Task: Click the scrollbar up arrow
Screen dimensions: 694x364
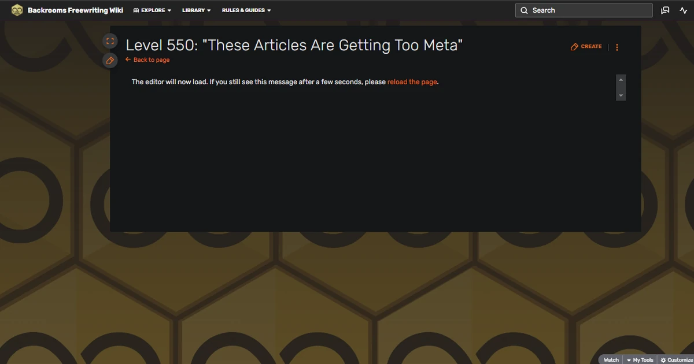Action: (621, 79)
